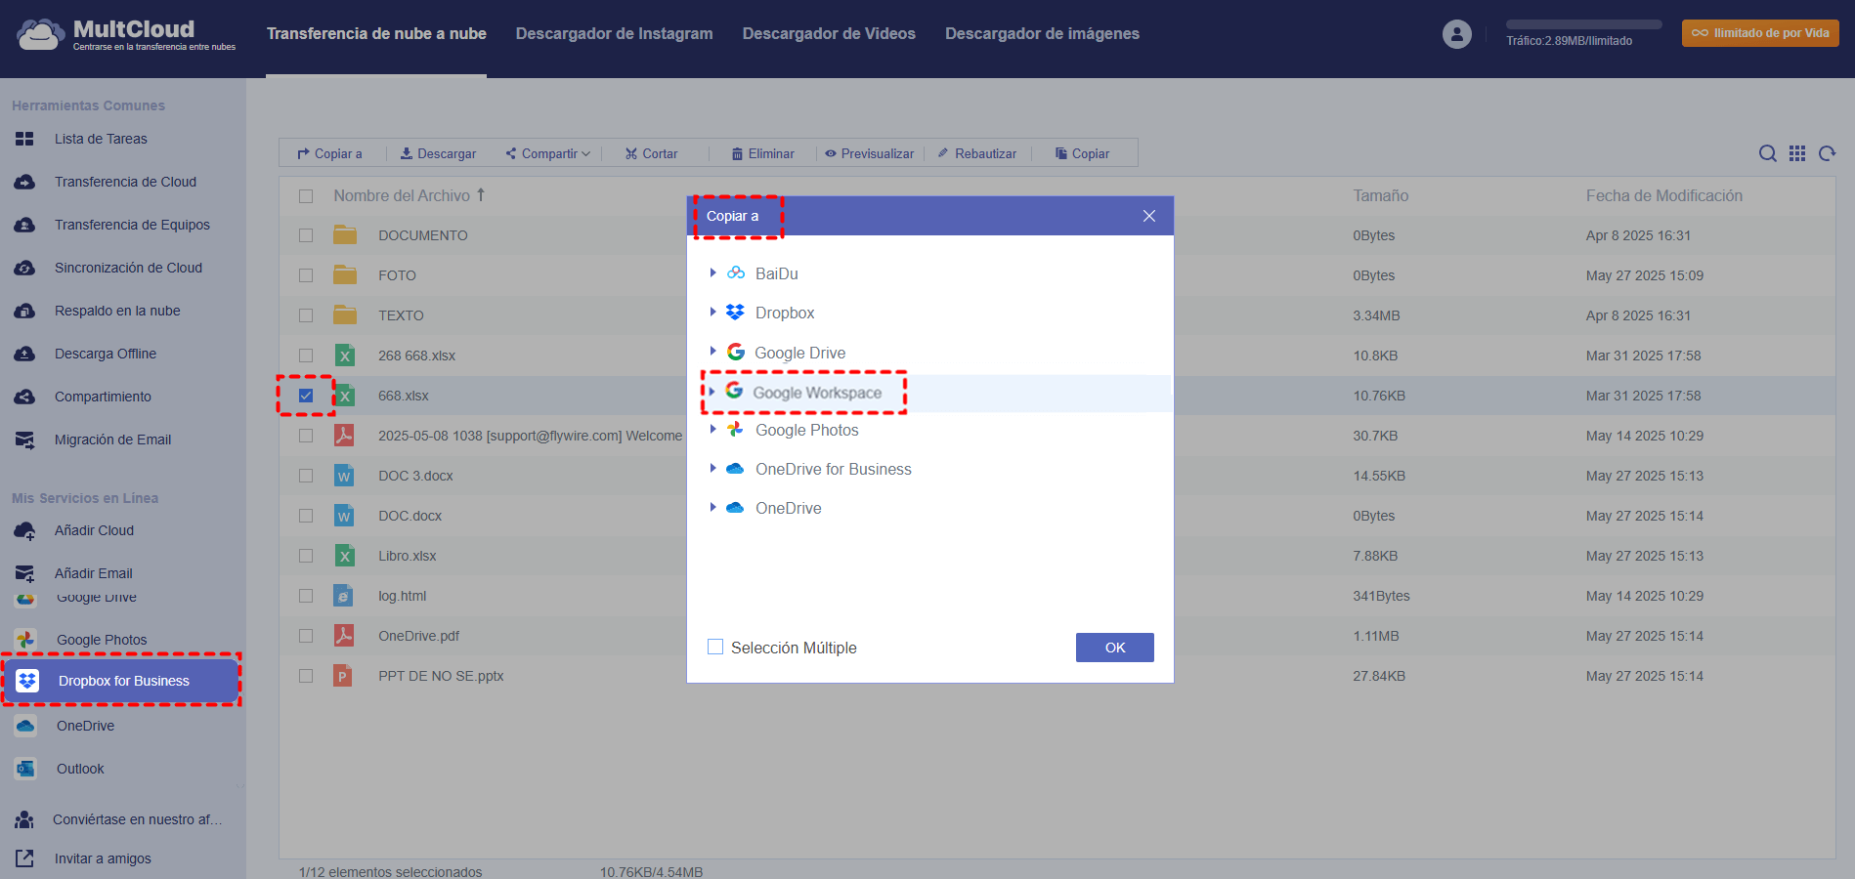Screen dimensions: 1855x879
Task: Expand the Google Drive tree node
Action: click(713, 352)
